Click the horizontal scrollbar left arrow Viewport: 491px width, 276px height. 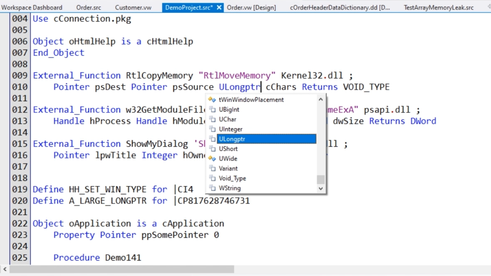[5, 269]
